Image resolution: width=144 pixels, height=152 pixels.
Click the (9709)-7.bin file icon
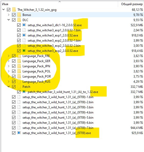coord(19,128)
